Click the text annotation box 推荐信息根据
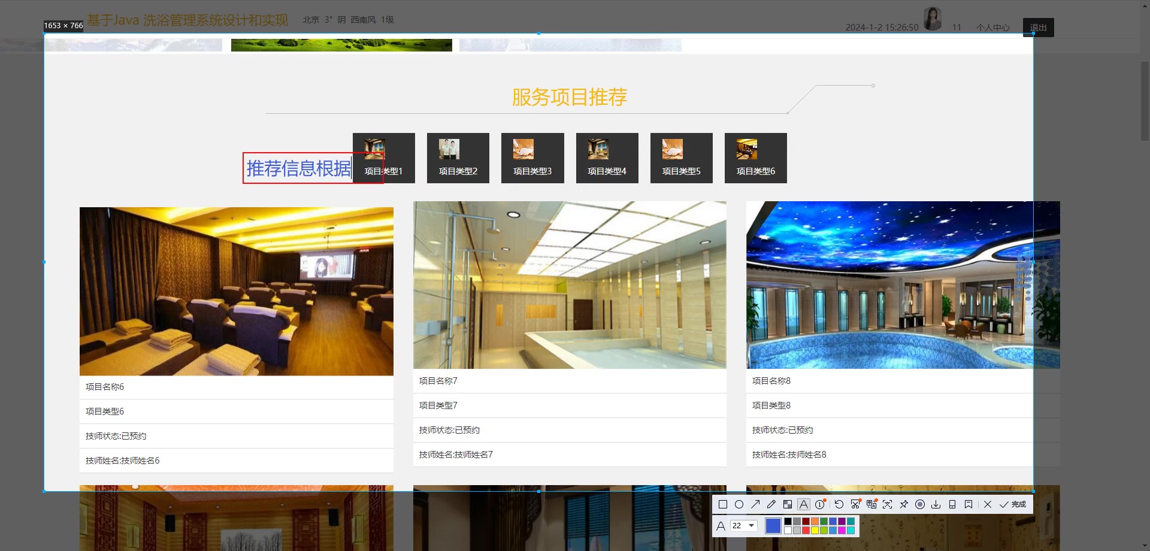The image size is (1150, 551). pyautogui.click(x=313, y=168)
